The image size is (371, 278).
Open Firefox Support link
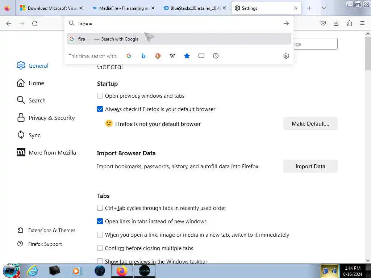click(x=39, y=244)
